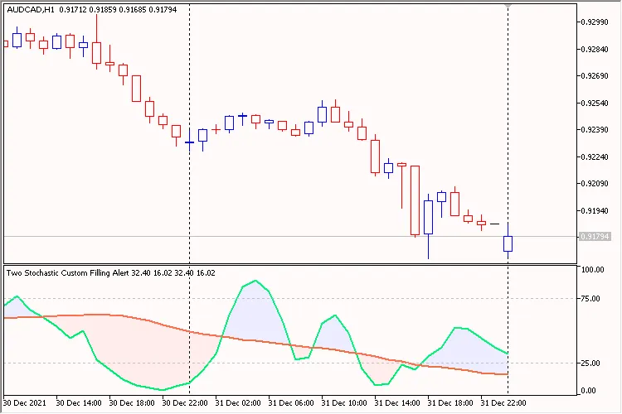Click the AUDCAD,H1 chart title text
622x414 pixels.
tap(31, 9)
